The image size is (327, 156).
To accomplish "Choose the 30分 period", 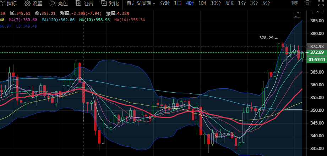I will (216, 4).
